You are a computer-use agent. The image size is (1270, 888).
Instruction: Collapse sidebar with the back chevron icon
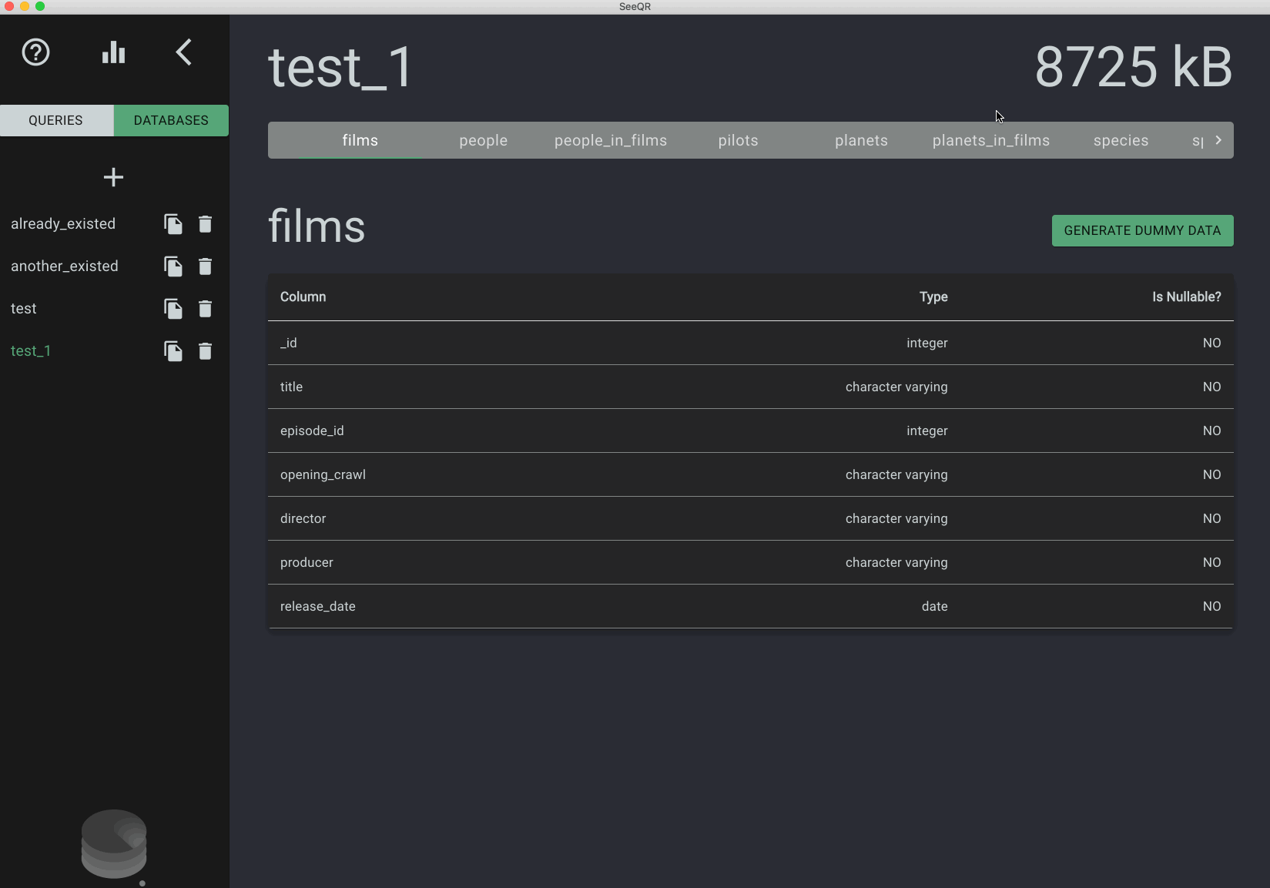coord(183,52)
